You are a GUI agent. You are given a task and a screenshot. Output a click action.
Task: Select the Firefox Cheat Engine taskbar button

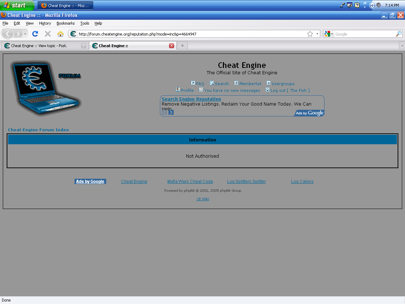coord(65,5)
